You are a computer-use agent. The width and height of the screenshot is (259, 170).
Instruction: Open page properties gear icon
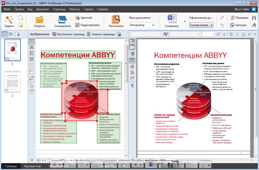coord(17,34)
